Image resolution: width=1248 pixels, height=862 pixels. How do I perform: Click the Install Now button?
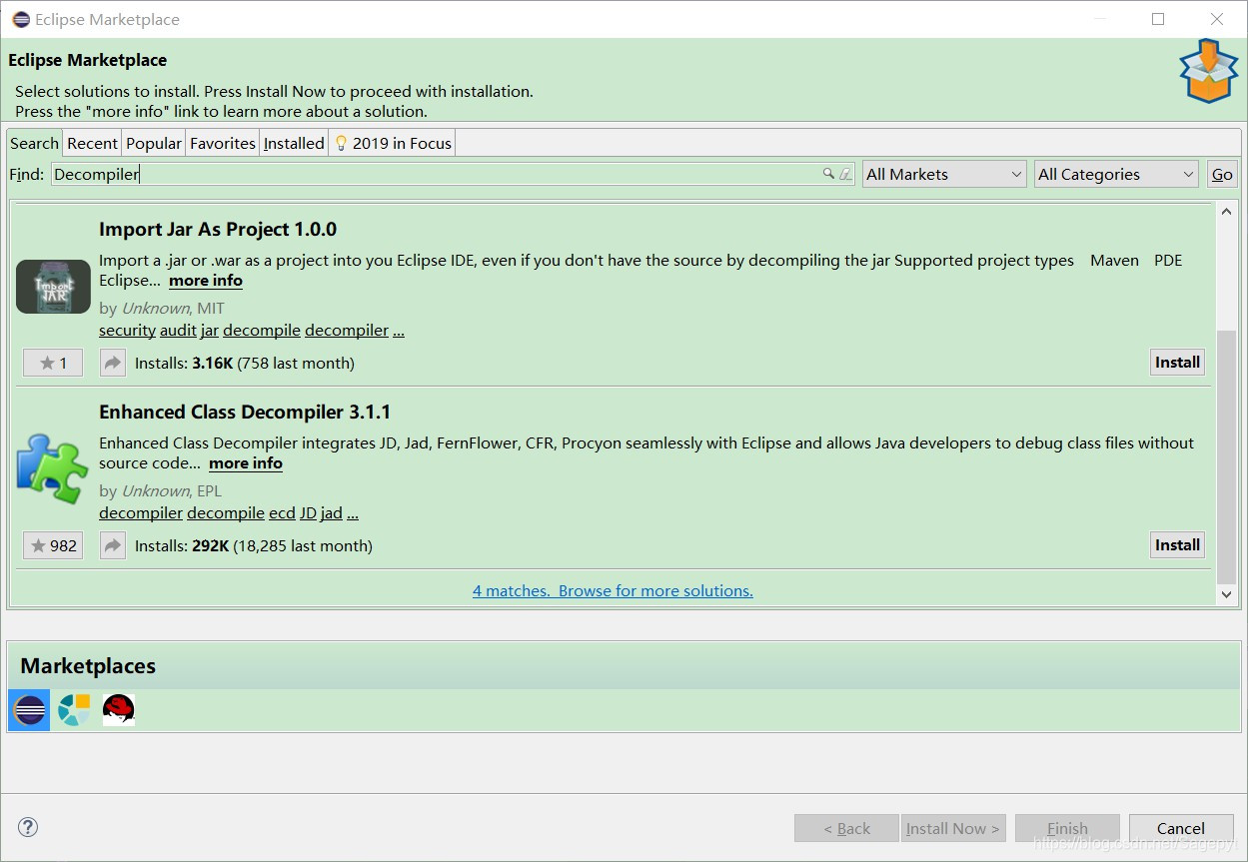(953, 828)
